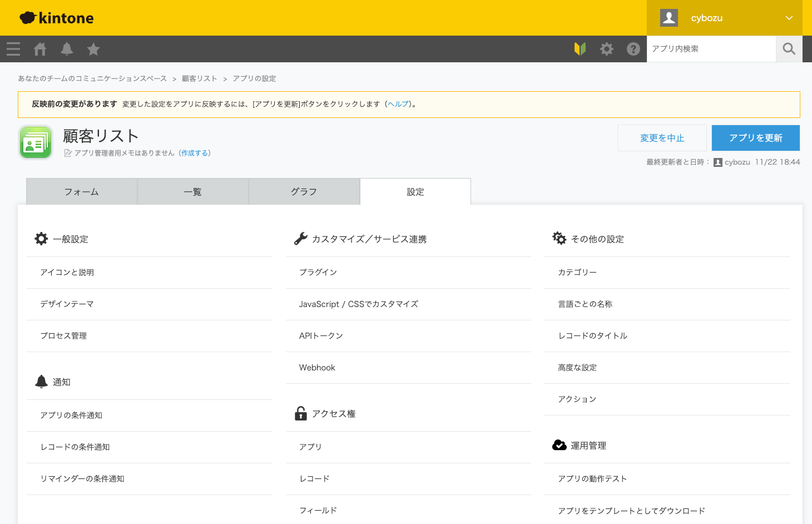
Task: Open Webhook settings
Action: pos(408,368)
